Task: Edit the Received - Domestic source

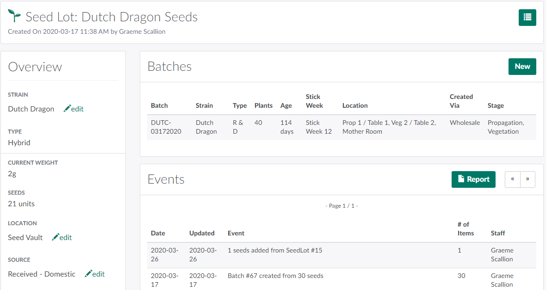Action: tap(95, 274)
